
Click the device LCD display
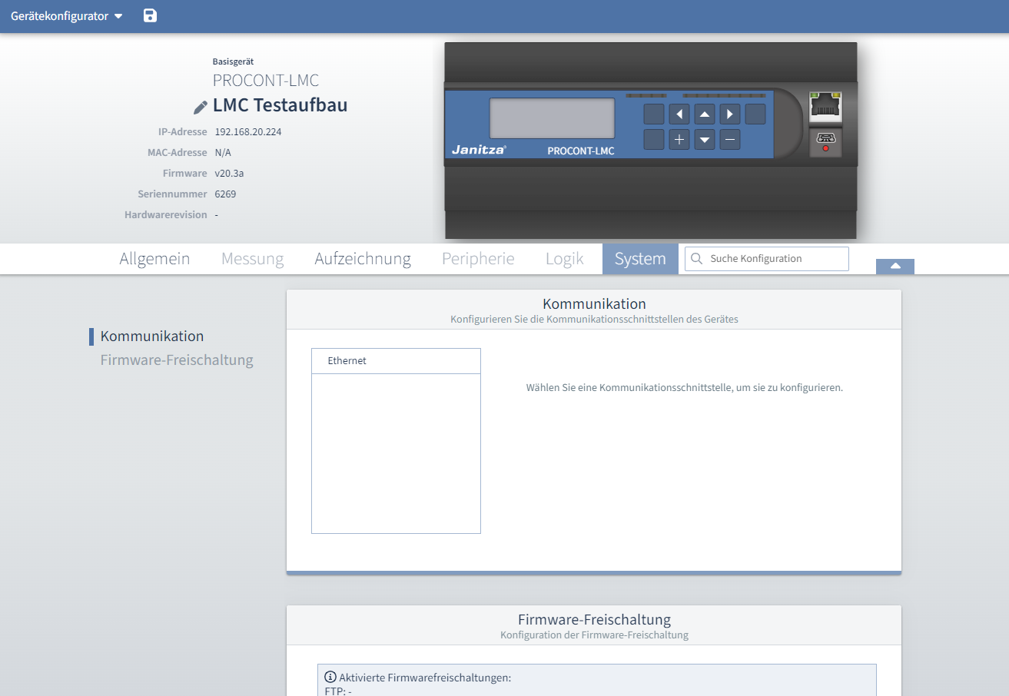pyautogui.click(x=553, y=118)
